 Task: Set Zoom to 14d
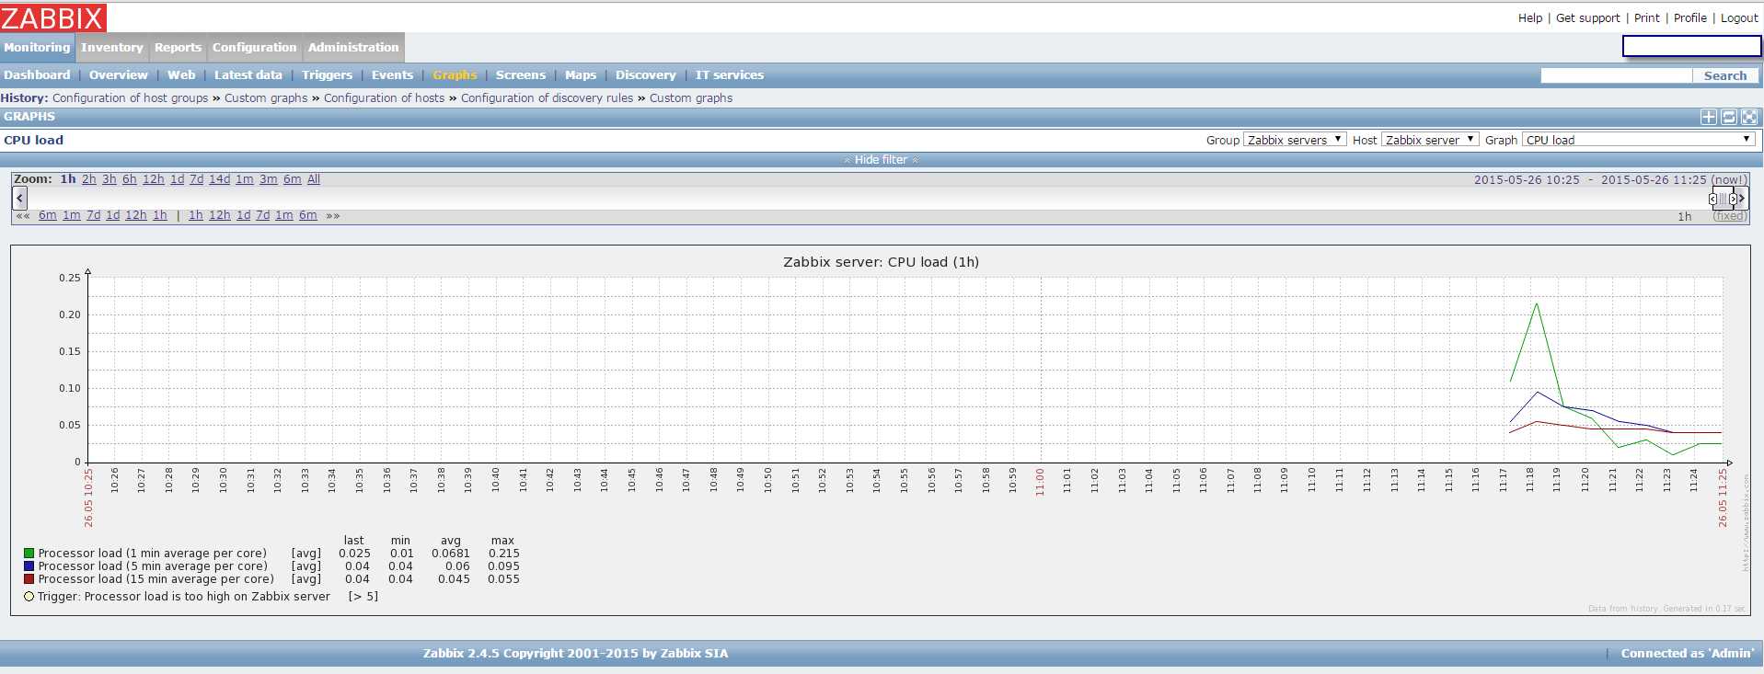coord(219,179)
